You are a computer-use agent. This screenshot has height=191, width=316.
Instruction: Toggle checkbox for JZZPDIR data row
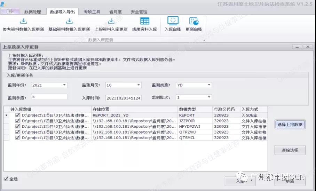pos(17,121)
